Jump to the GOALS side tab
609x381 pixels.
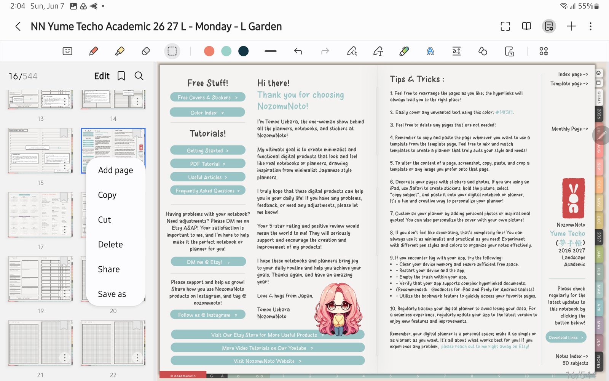point(599,97)
